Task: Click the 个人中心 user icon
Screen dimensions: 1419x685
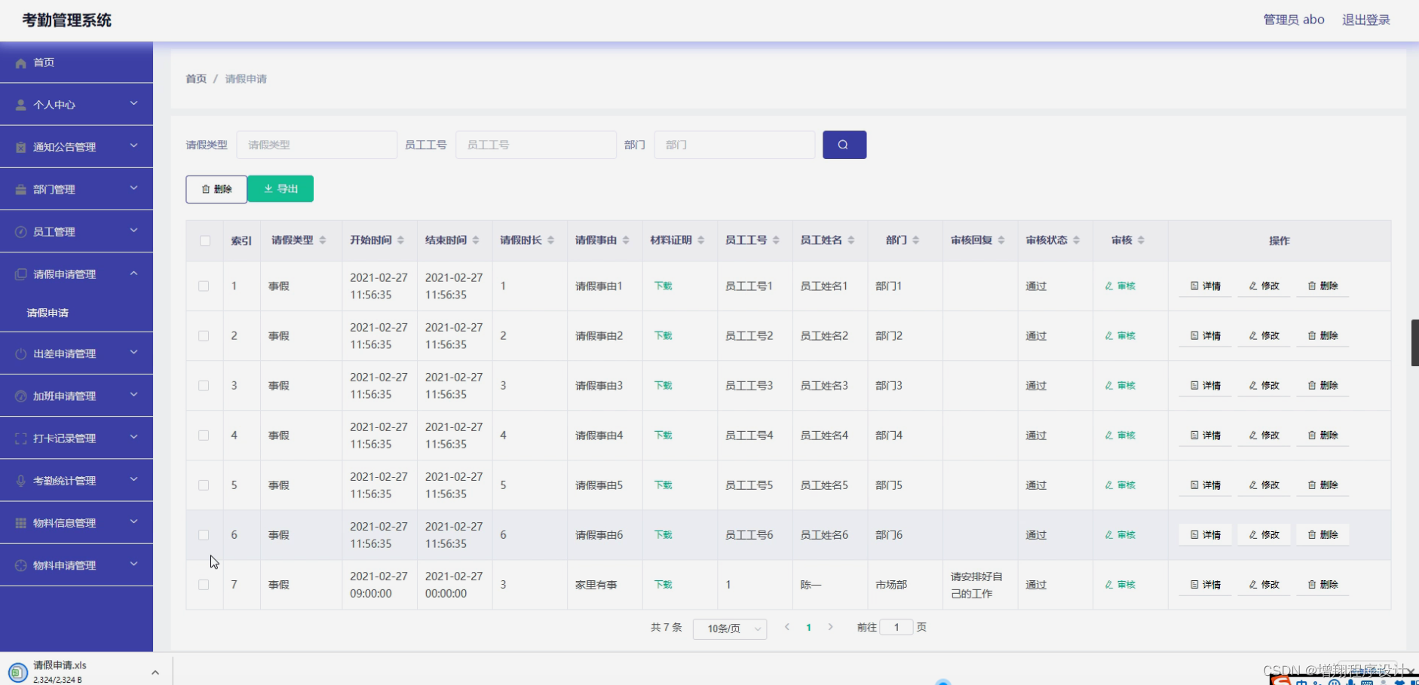Action: pos(21,106)
